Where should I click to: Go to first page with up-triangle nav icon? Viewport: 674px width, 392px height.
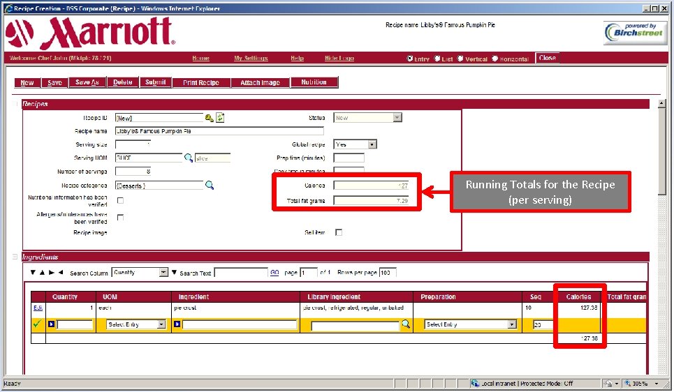point(42,272)
